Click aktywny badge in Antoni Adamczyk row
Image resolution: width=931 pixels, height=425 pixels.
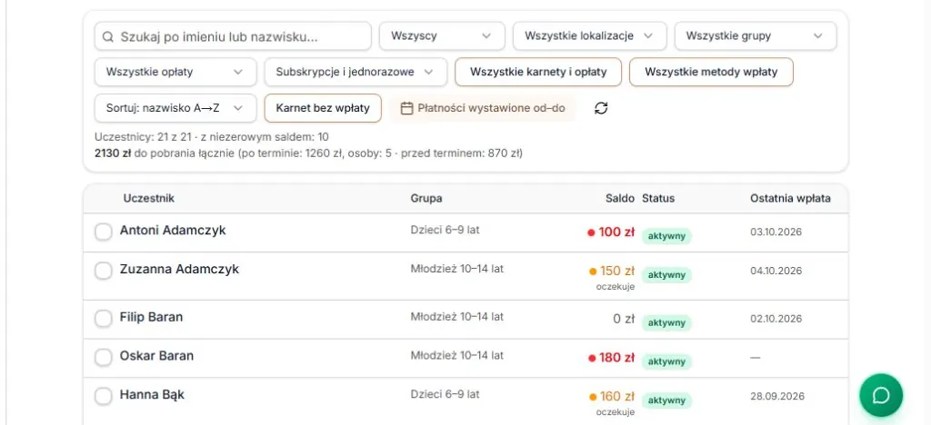[666, 236]
